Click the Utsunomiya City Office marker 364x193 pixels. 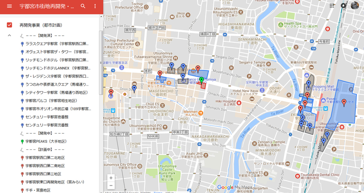coord(140,166)
